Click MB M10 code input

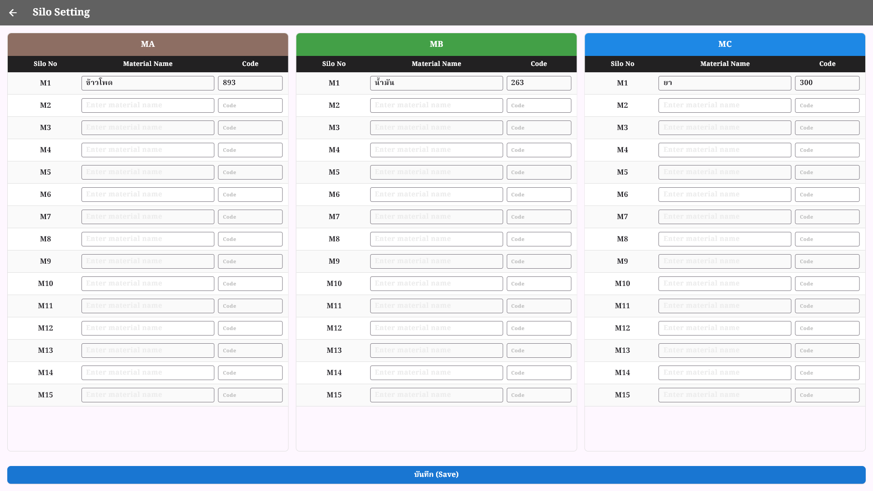click(539, 283)
